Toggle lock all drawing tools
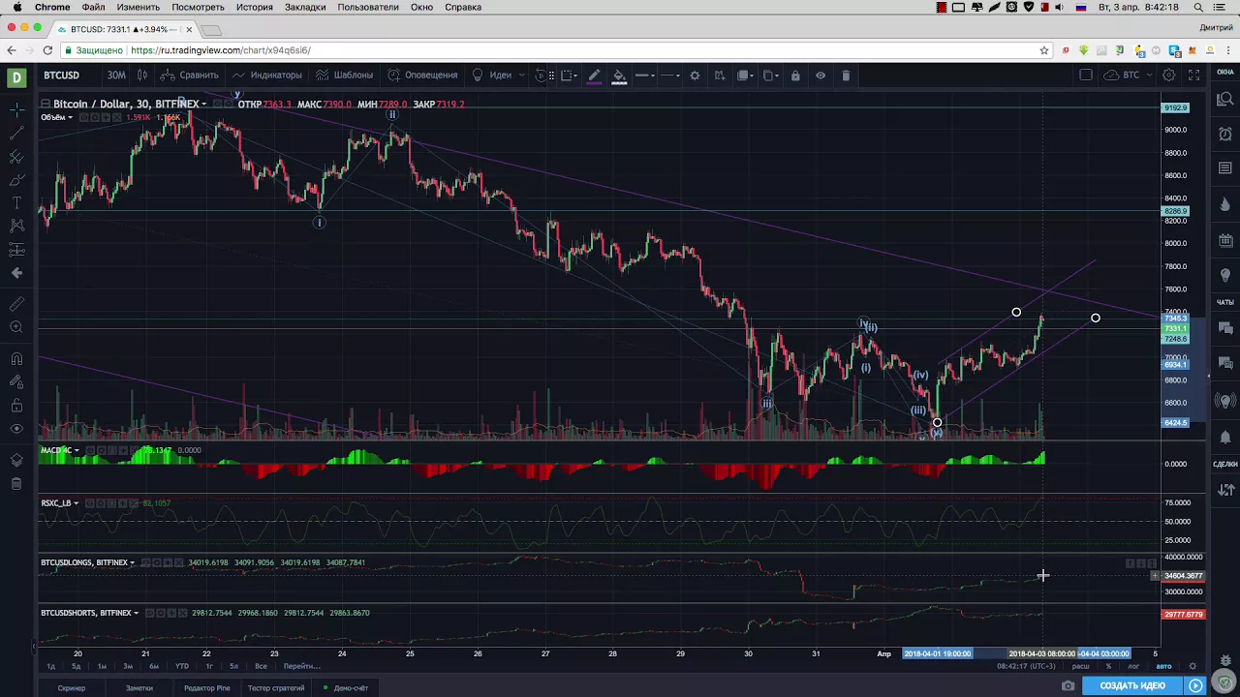Viewport: 1240px width, 697px height. point(16,406)
